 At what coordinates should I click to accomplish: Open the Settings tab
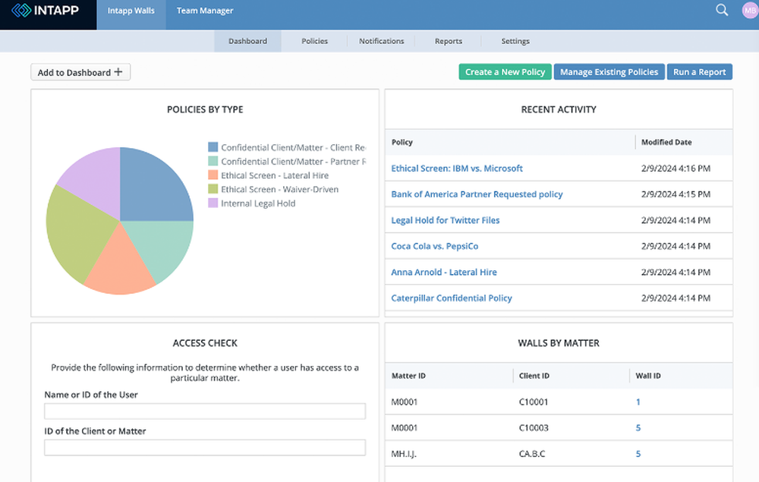point(515,41)
